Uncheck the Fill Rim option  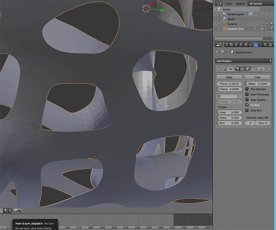pyautogui.click(x=248, y=105)
